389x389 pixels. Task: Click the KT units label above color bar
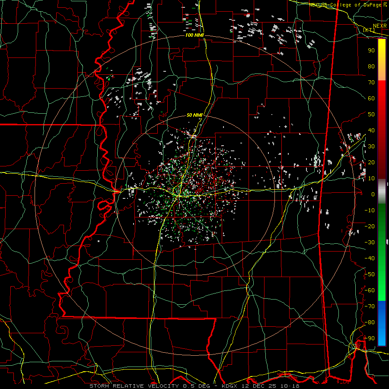(369, 30)
